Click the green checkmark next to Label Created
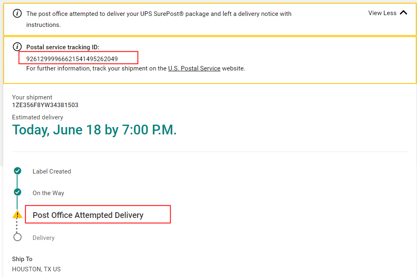This screenshot has height=277, width=417. (x=17, y=171)
